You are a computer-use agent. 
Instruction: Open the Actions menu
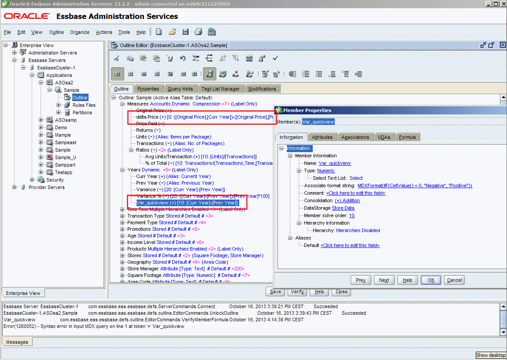[x=104, y=32]
